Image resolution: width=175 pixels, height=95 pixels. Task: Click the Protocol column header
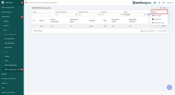coord(92,21)
